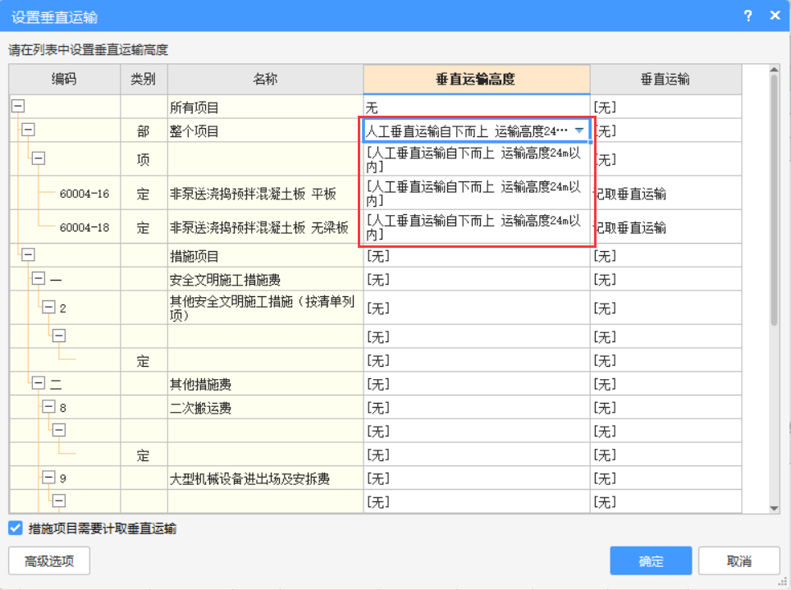Collapse the 措施项目 tree node
The height and width of the screenshot is (590, 791).
pyautogui.click(x=28, y=255)
